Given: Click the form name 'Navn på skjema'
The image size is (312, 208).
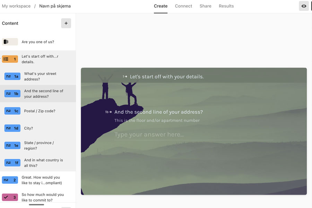Looking at the screenshot, I should 55,6.
